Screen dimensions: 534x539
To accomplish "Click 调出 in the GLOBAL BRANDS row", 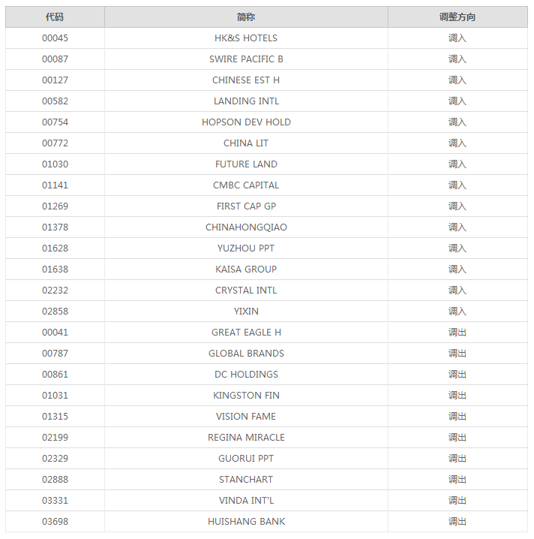I will [x=457, y=354].
